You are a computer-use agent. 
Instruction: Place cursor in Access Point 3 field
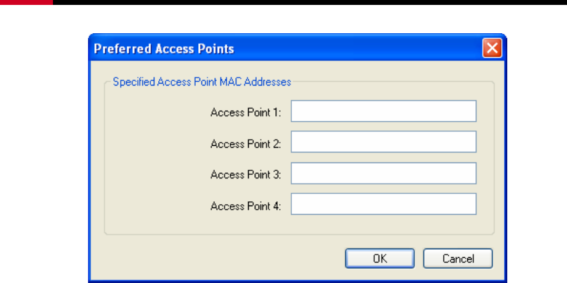(384, 173)
